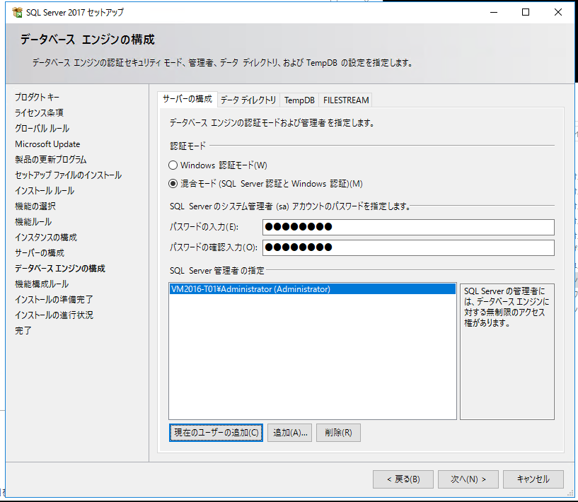
Task: Minimize the SQL Server setup window
Action: click(x=494, y=12)
